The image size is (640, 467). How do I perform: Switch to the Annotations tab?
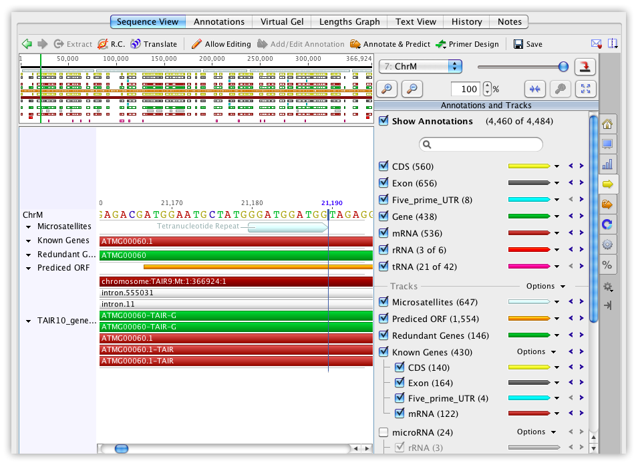pos(218,21)
